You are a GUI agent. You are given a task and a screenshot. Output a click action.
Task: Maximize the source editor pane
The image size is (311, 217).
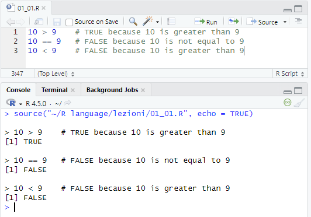[x=298, y=9]
